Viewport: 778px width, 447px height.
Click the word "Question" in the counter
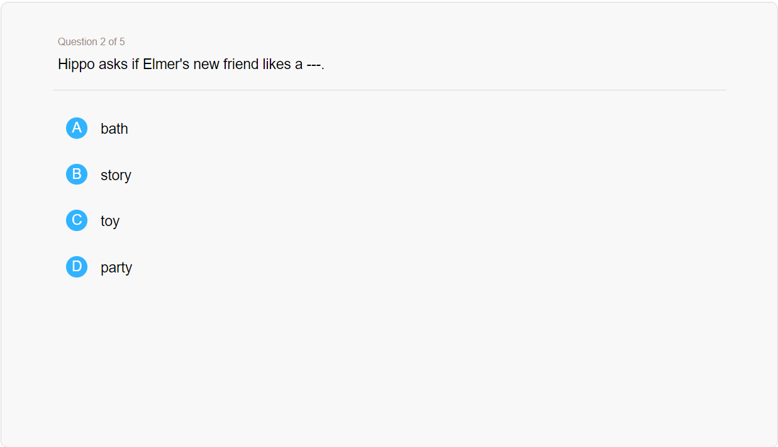click(77, 41)
